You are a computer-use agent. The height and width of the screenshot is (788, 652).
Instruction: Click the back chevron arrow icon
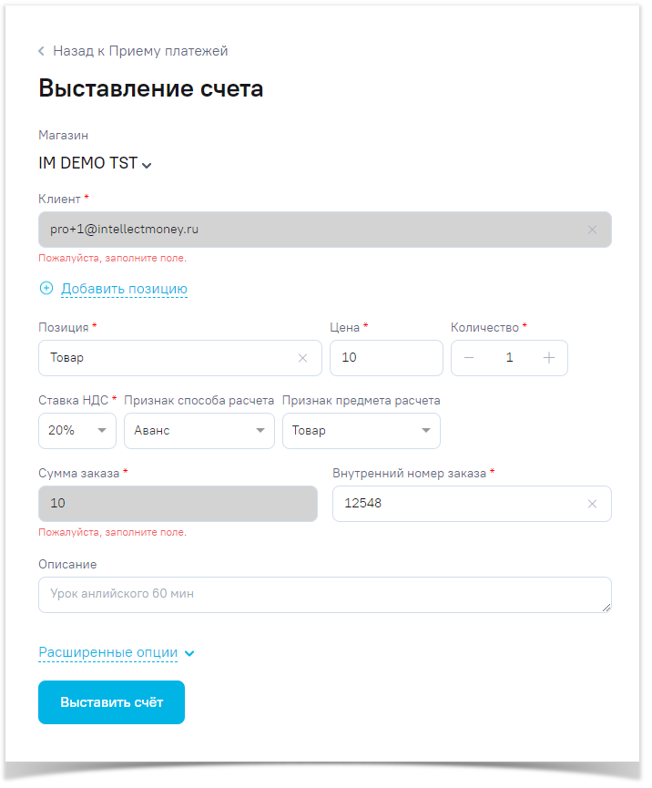point(42,52)
